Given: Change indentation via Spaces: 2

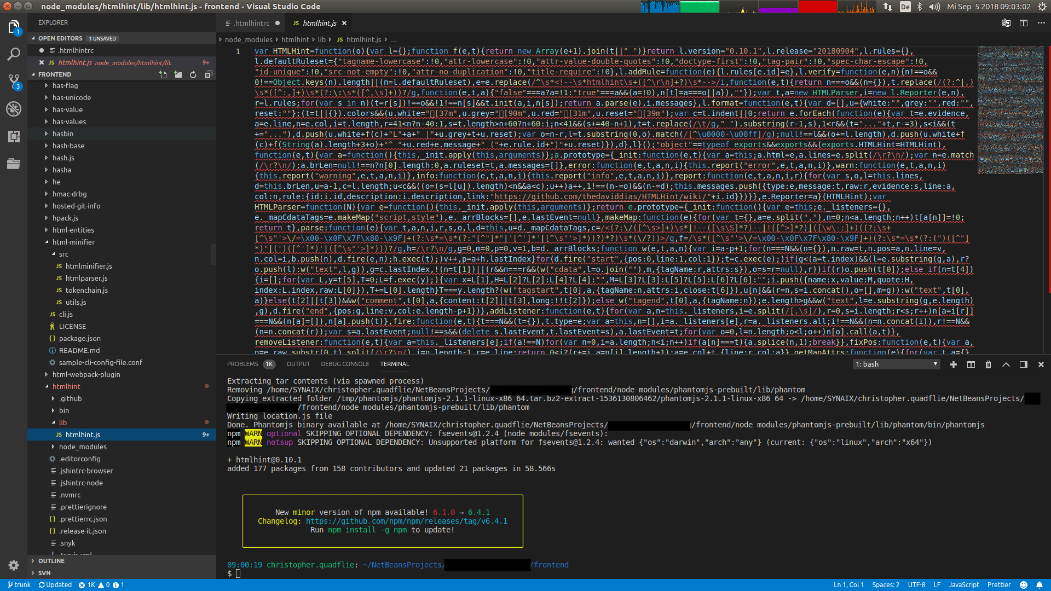Looking at the screenshot, I should coord(885,585).
